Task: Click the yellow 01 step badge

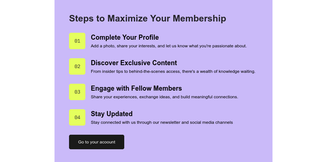Action: [x=77, y=41]
